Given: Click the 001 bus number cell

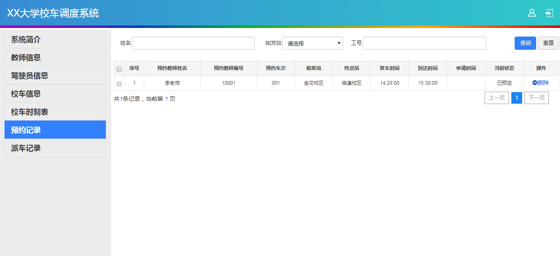Looking at the screenshot, I should (276, 83).
